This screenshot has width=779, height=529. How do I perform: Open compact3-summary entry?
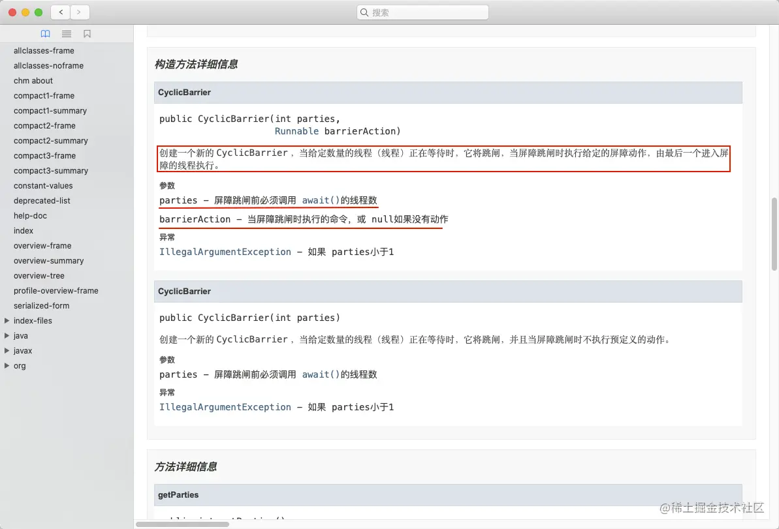tap(51, 170)
